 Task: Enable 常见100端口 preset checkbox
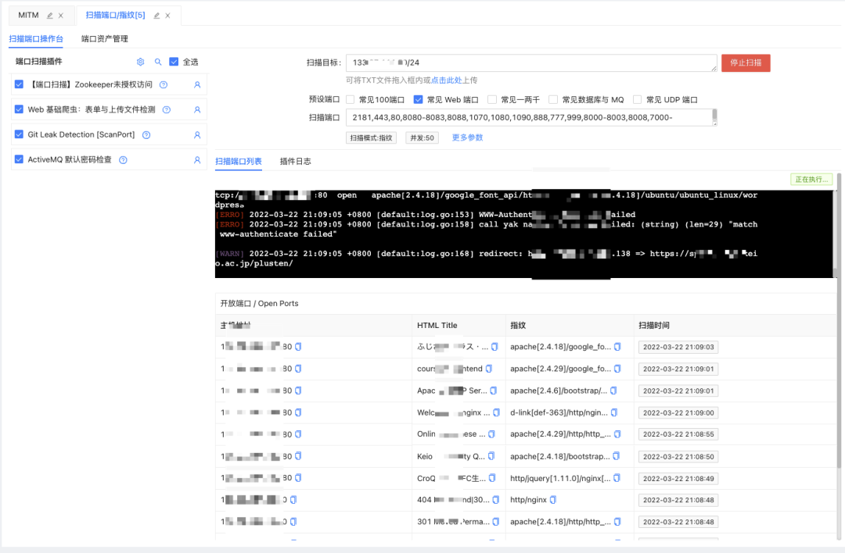click(x=351, y=99)
